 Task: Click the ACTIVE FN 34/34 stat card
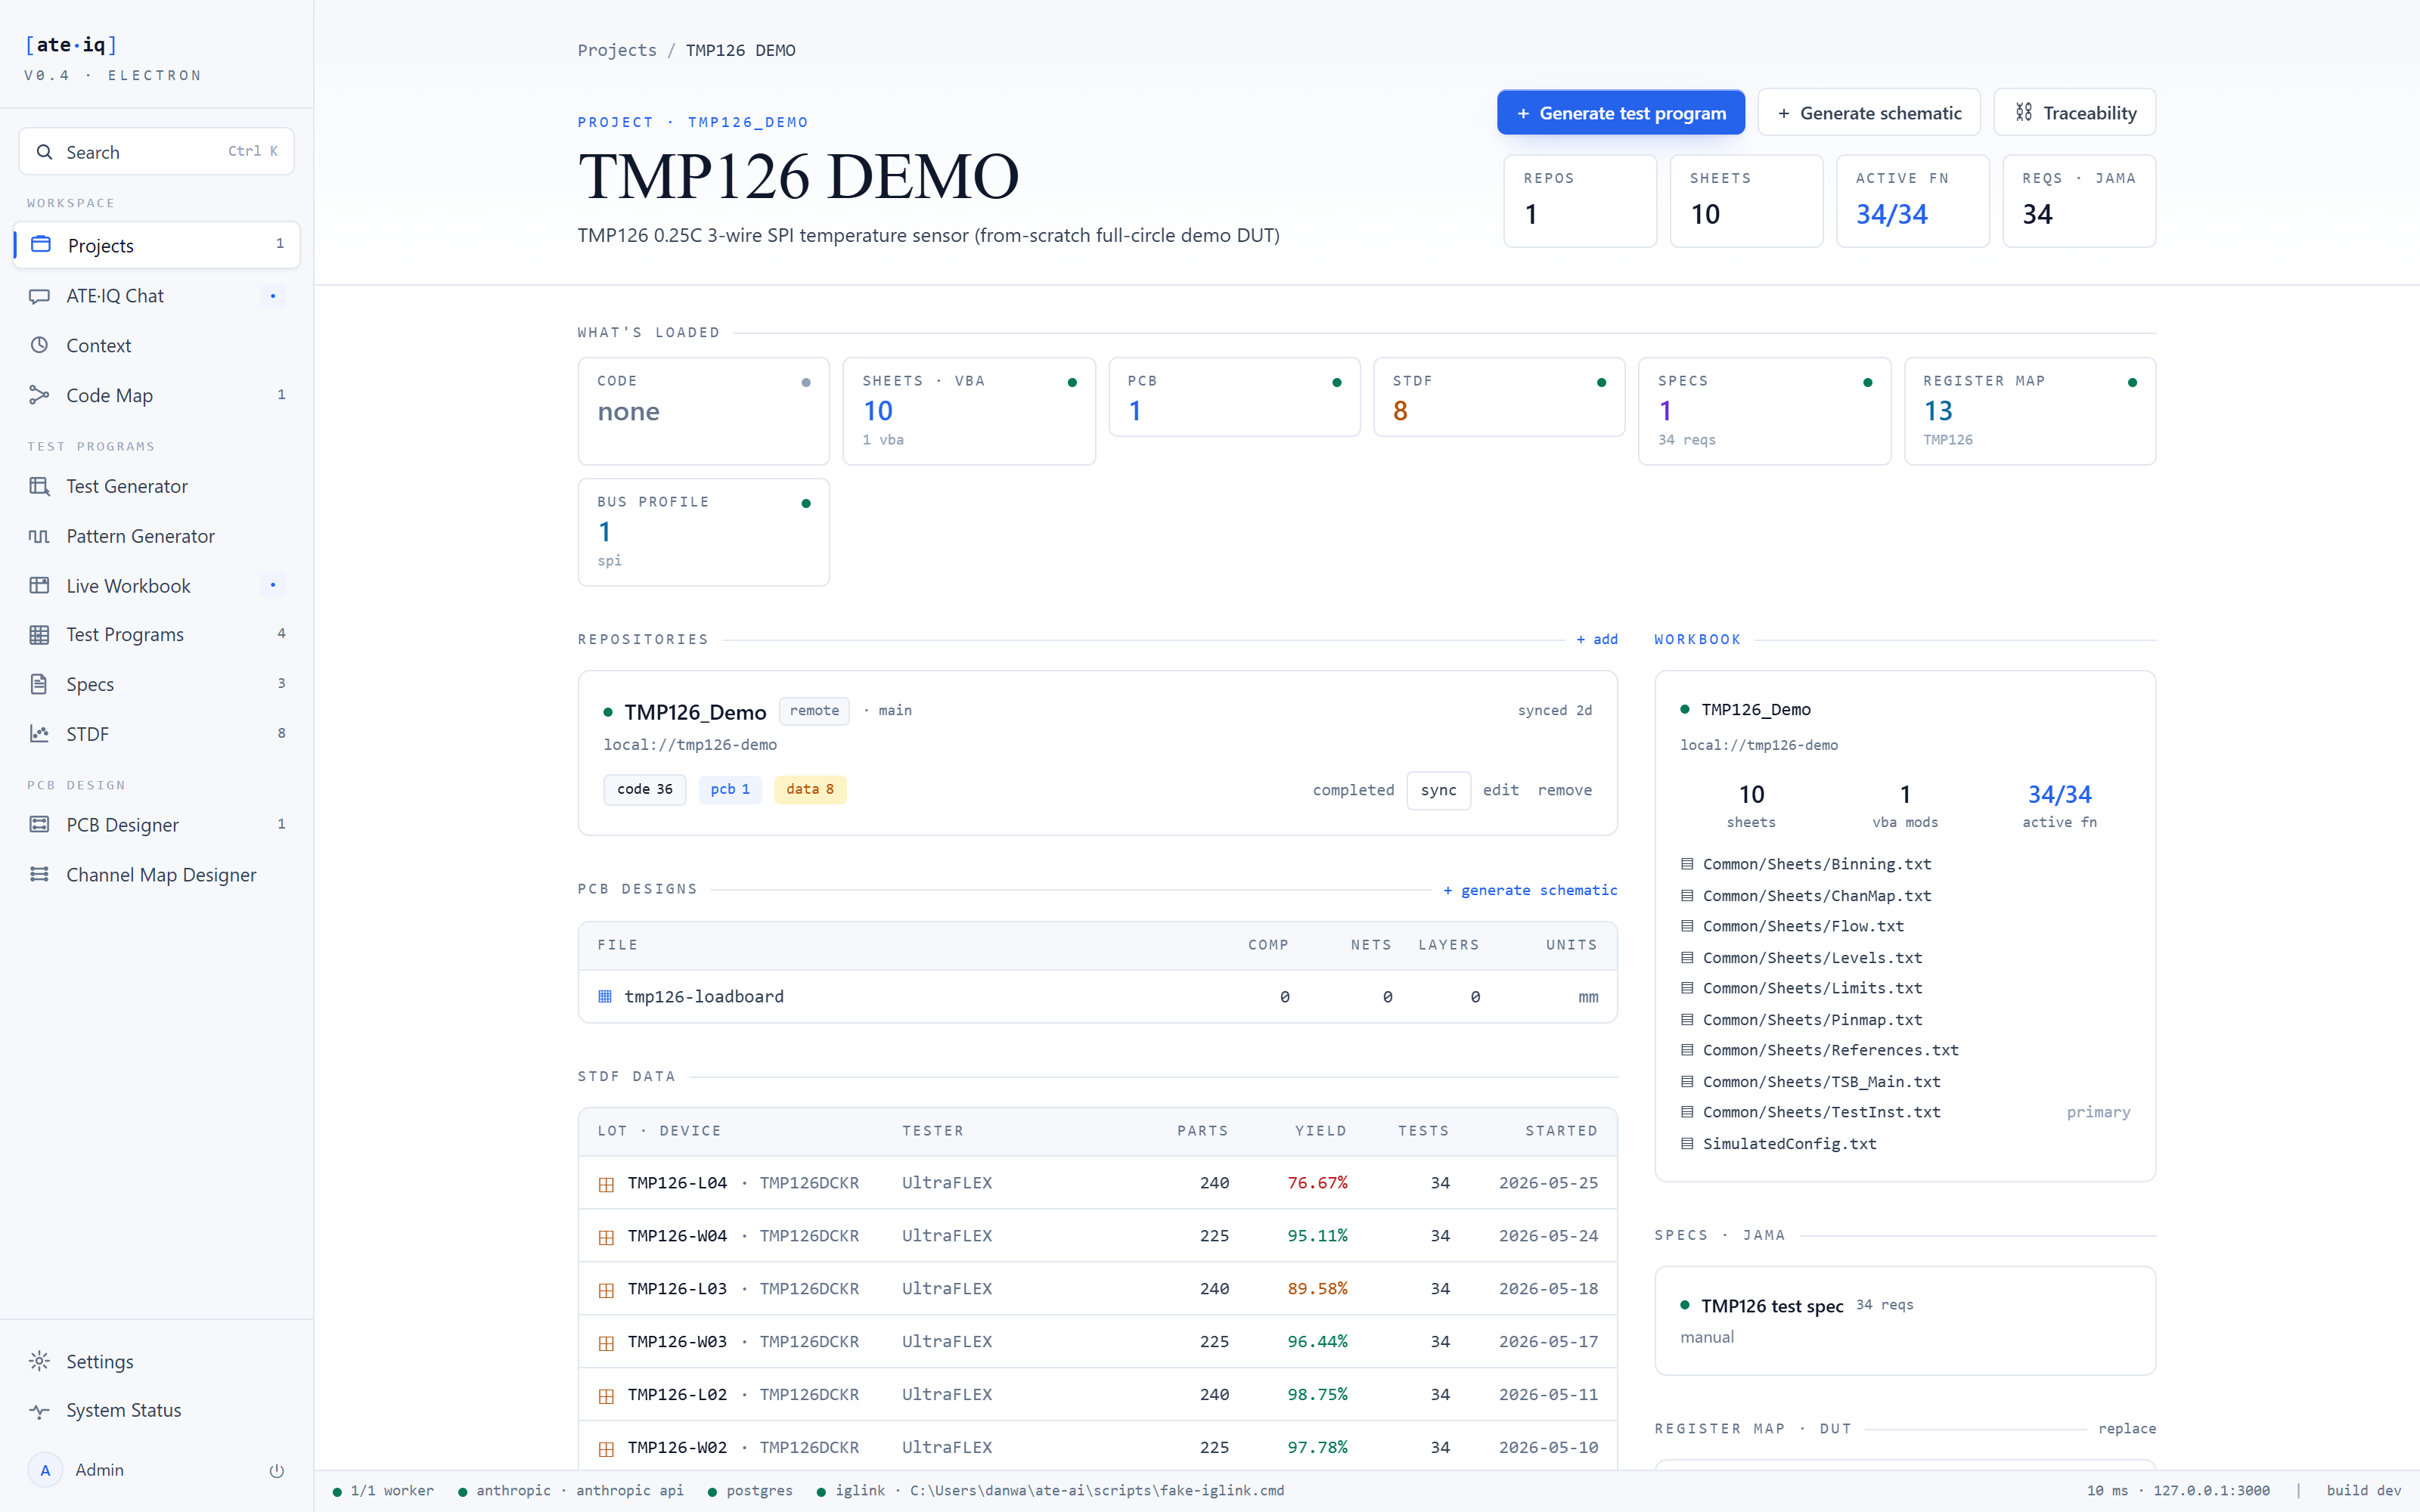(x=1912, y=201)
